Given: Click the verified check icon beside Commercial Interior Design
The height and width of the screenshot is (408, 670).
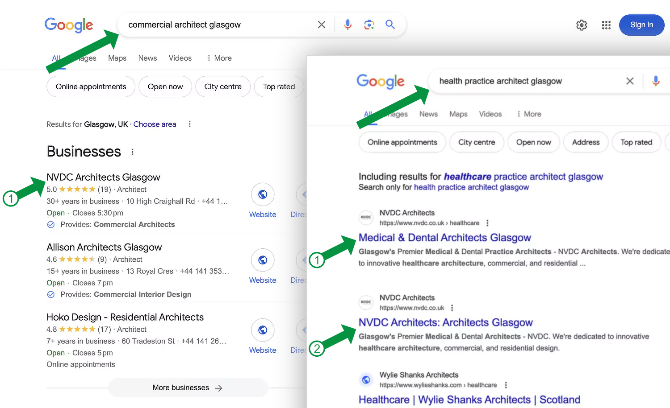Looking at the screenshot, I should (51, 294).
